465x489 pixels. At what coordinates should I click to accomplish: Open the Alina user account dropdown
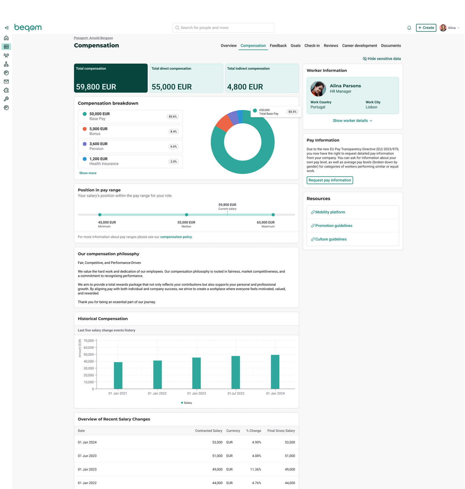point(450,28)
